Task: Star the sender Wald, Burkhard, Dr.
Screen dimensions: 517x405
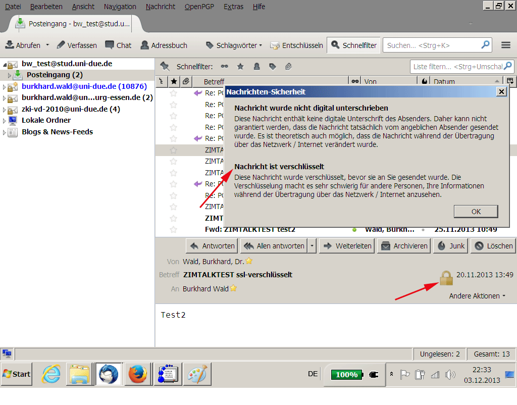Action: [249, 261]
